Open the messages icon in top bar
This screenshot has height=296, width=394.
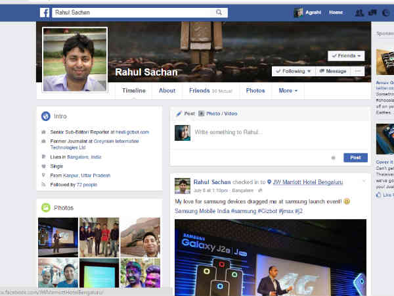tap(373, 12)
